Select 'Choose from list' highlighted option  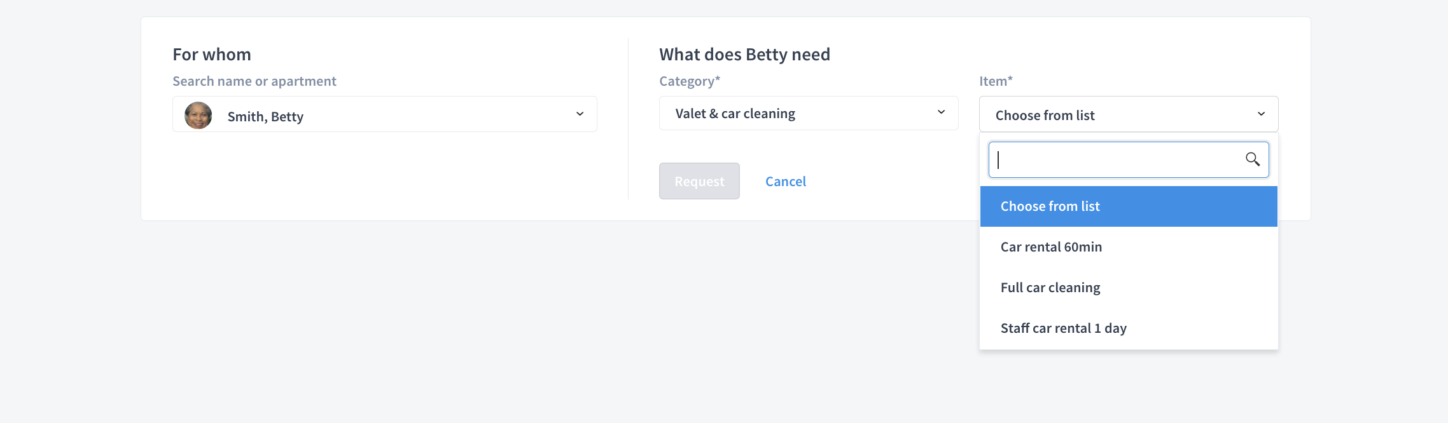point(1129,206)
